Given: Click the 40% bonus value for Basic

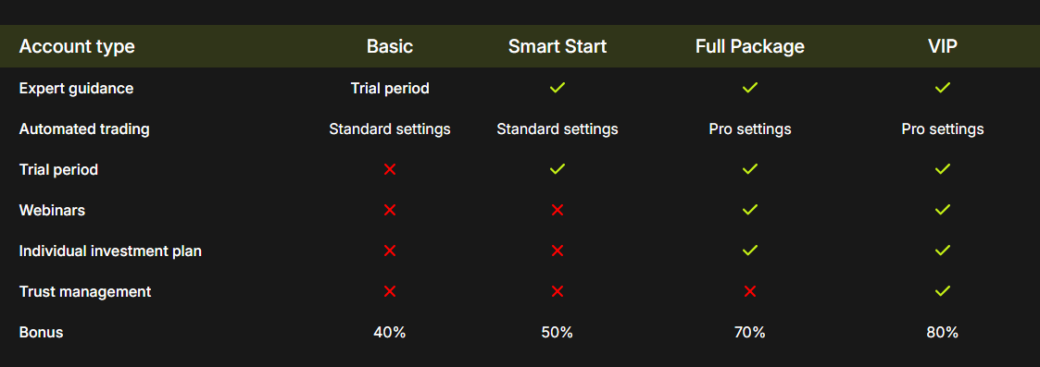Looking at the screenshot, I should (389, 333).
